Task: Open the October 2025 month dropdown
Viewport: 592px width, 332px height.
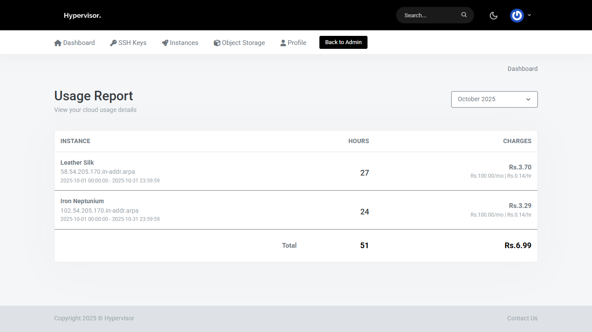Action: 494,99
